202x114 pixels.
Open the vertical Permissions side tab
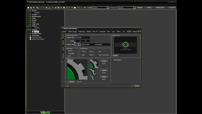tap(63, 56)
